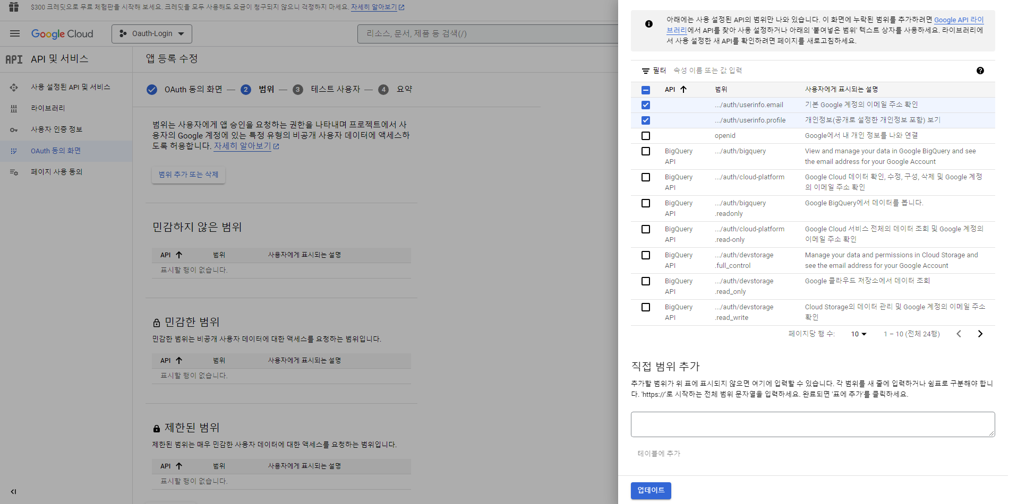1009x504 pixels.
Task: Sort 민감하지 않은 범위 table by API arrow
Action: 179,255
